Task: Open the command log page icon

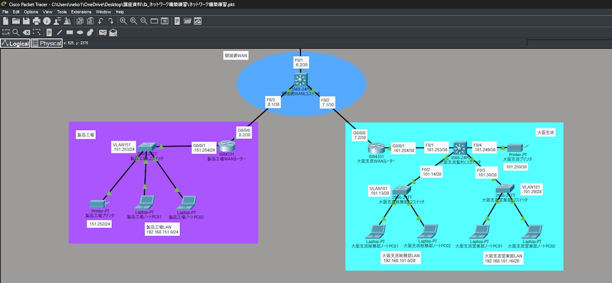Action: click(177, 21)
